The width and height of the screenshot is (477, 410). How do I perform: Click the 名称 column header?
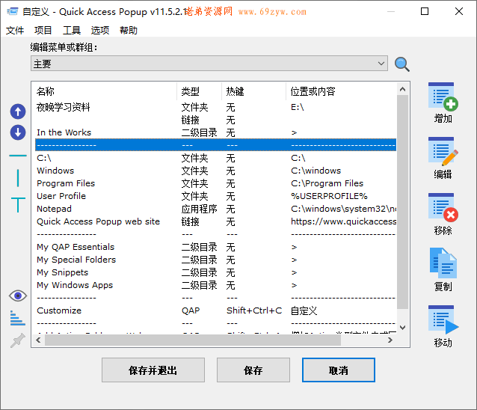click(105, 91)
